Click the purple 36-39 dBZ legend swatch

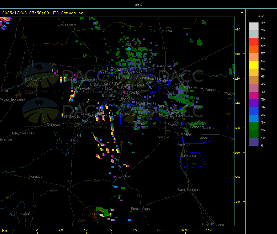point(254,103)
